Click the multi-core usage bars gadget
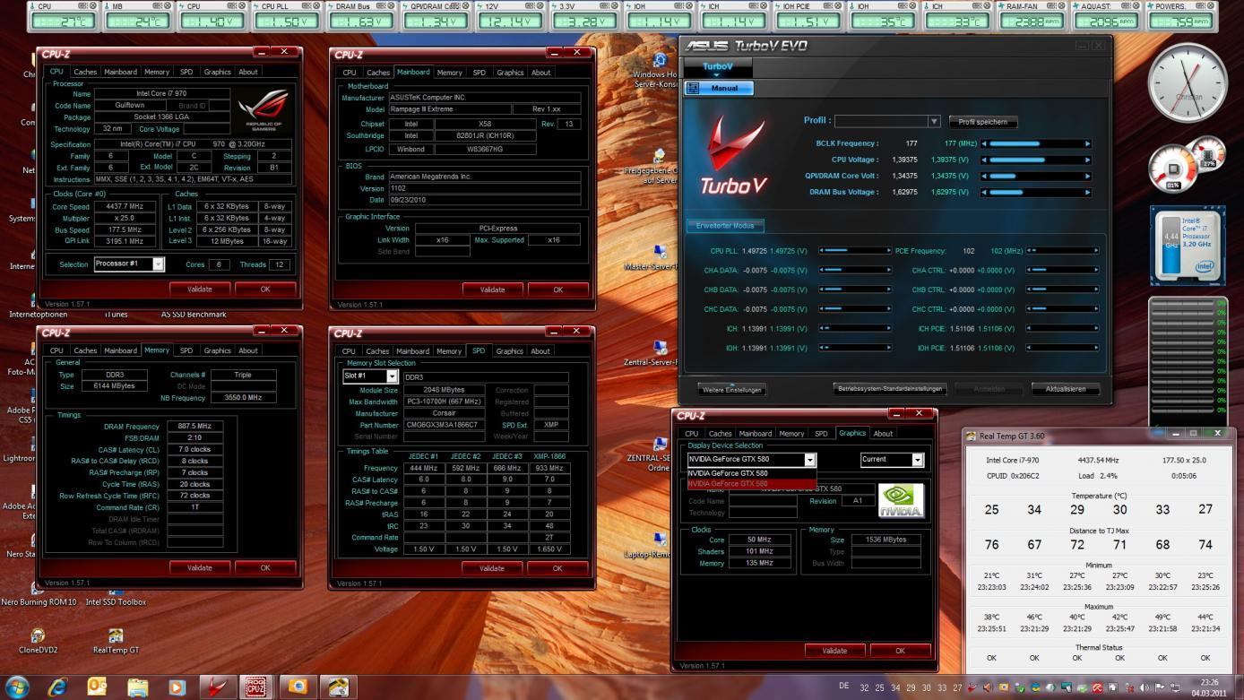This screenshot has height=700, width=1244. point(1188,362)
